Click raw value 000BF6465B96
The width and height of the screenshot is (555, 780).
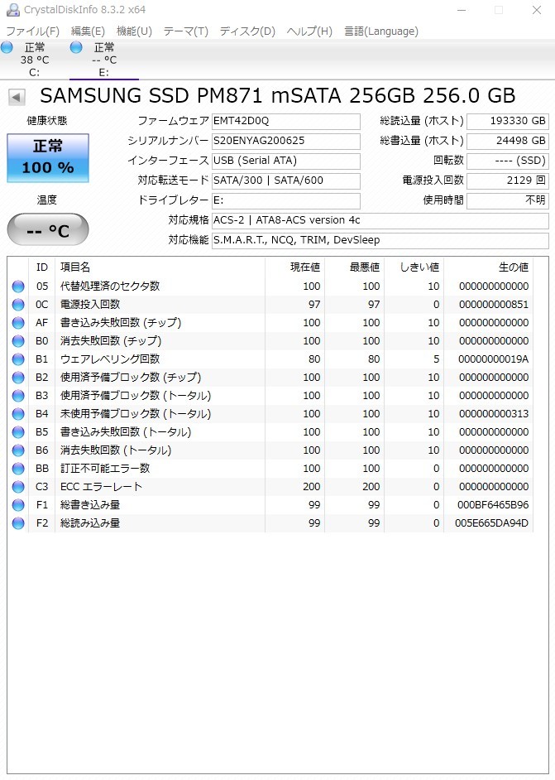[493, 505]
